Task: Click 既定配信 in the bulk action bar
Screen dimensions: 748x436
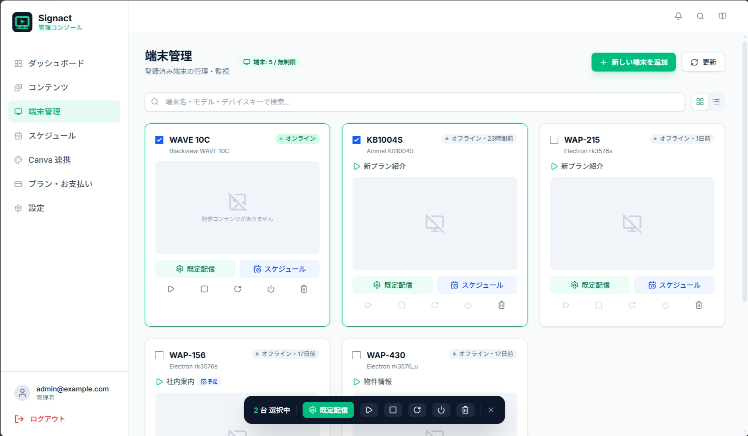Action: coord(328,410)
